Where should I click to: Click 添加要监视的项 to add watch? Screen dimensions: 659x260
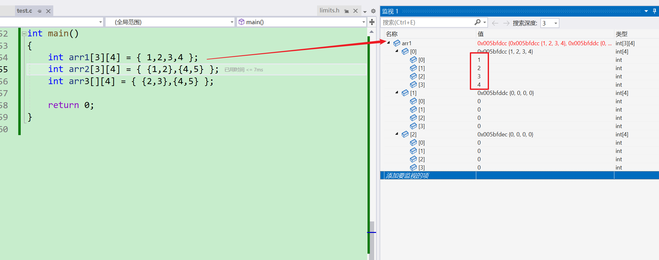point(407,176)
